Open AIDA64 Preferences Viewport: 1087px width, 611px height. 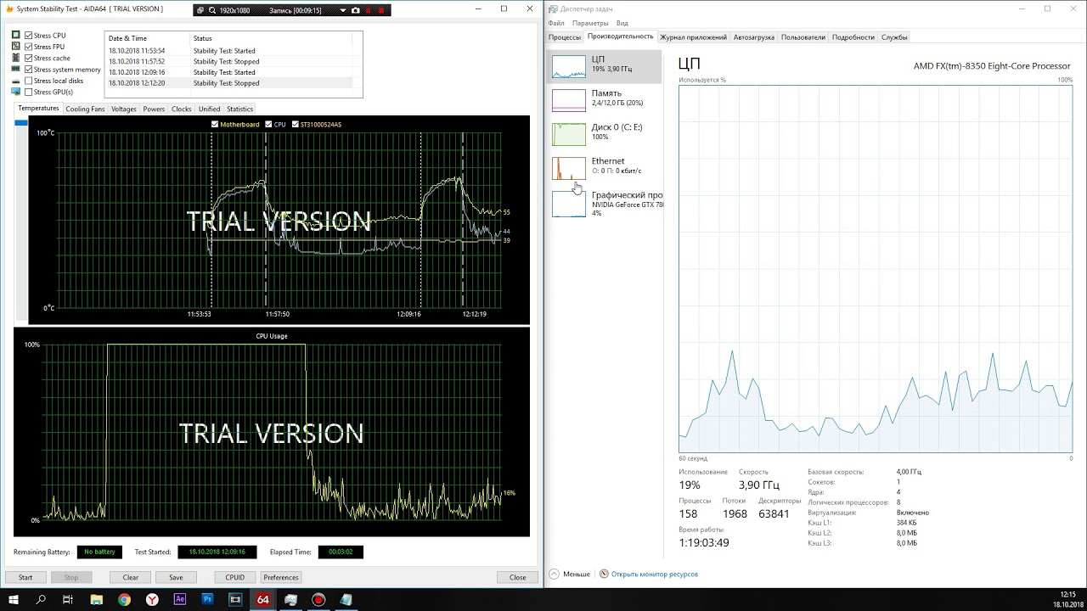point(281,577)
